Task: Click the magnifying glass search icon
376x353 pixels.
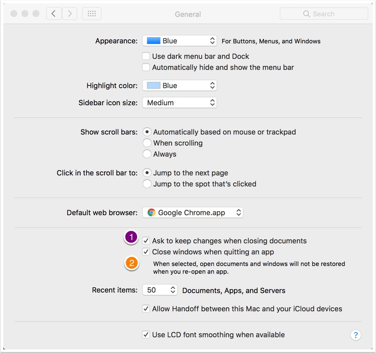Action: (x=307, y=14)
